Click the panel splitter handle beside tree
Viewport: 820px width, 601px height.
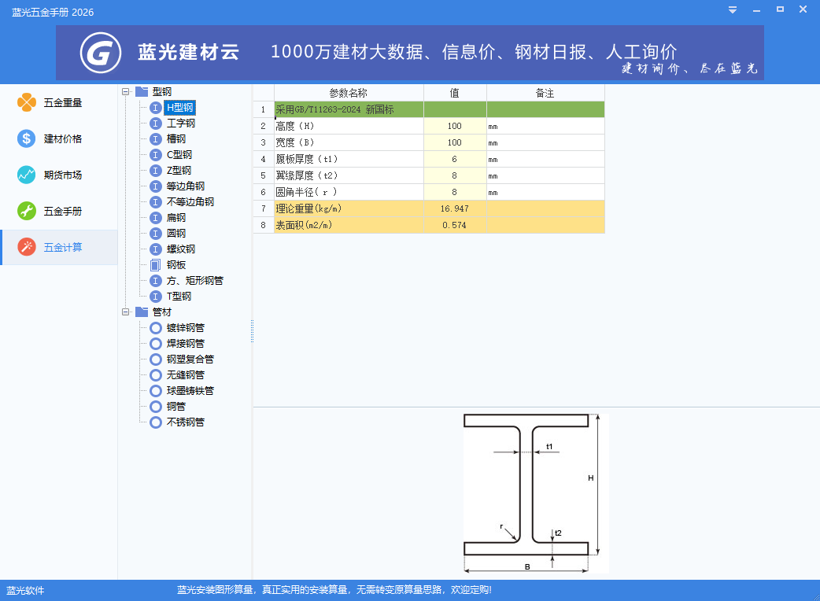coord(252,330)
